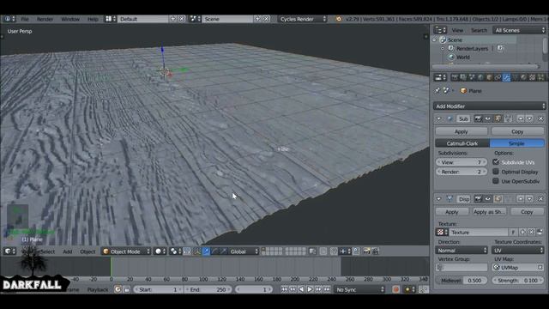Image resolution: width=549 pixels, height=309 pixels.
Task: Open the Render Layers properties tab icon
Action: point(463,77)
